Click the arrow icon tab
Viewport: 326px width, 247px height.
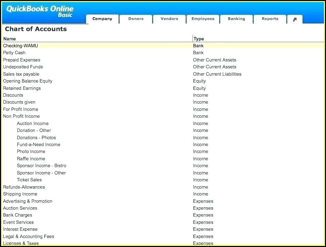point(295,19)
